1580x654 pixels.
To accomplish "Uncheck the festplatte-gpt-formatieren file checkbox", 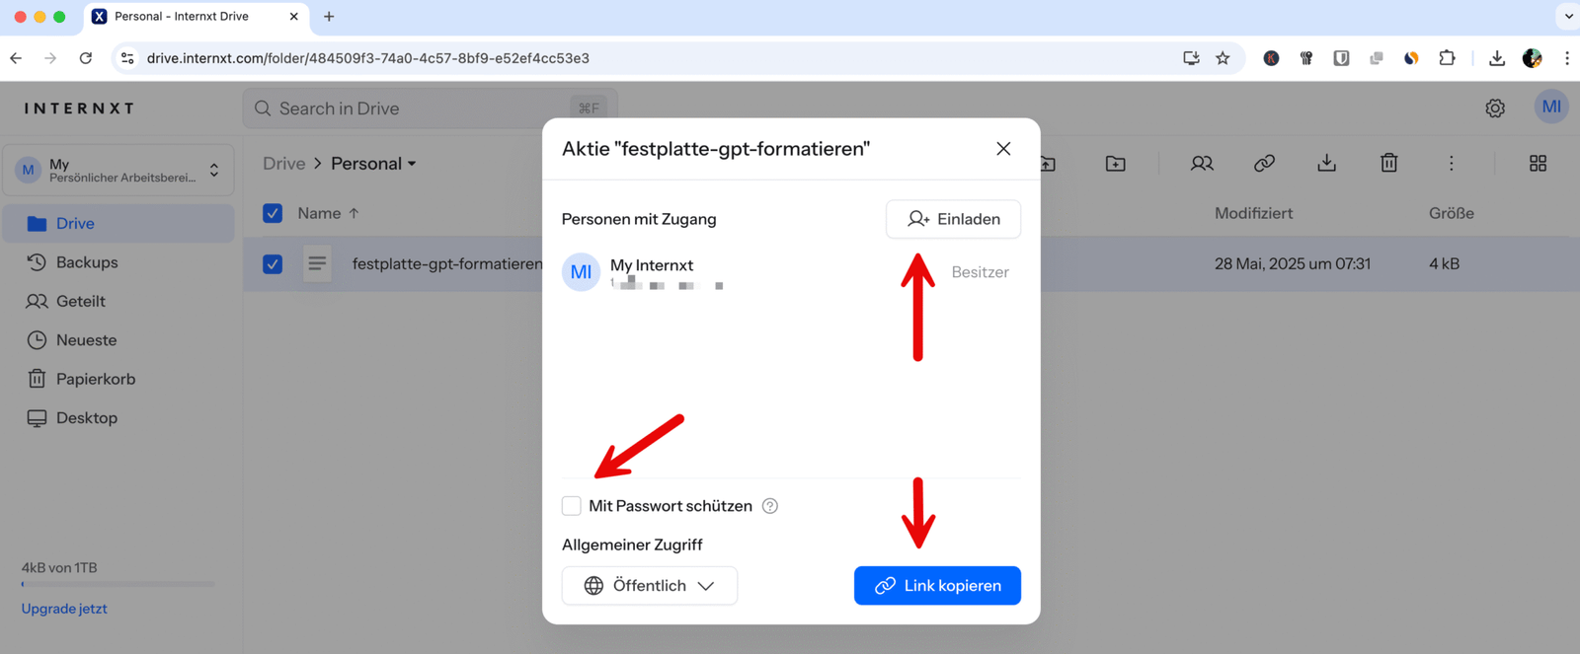I will 273,263.
